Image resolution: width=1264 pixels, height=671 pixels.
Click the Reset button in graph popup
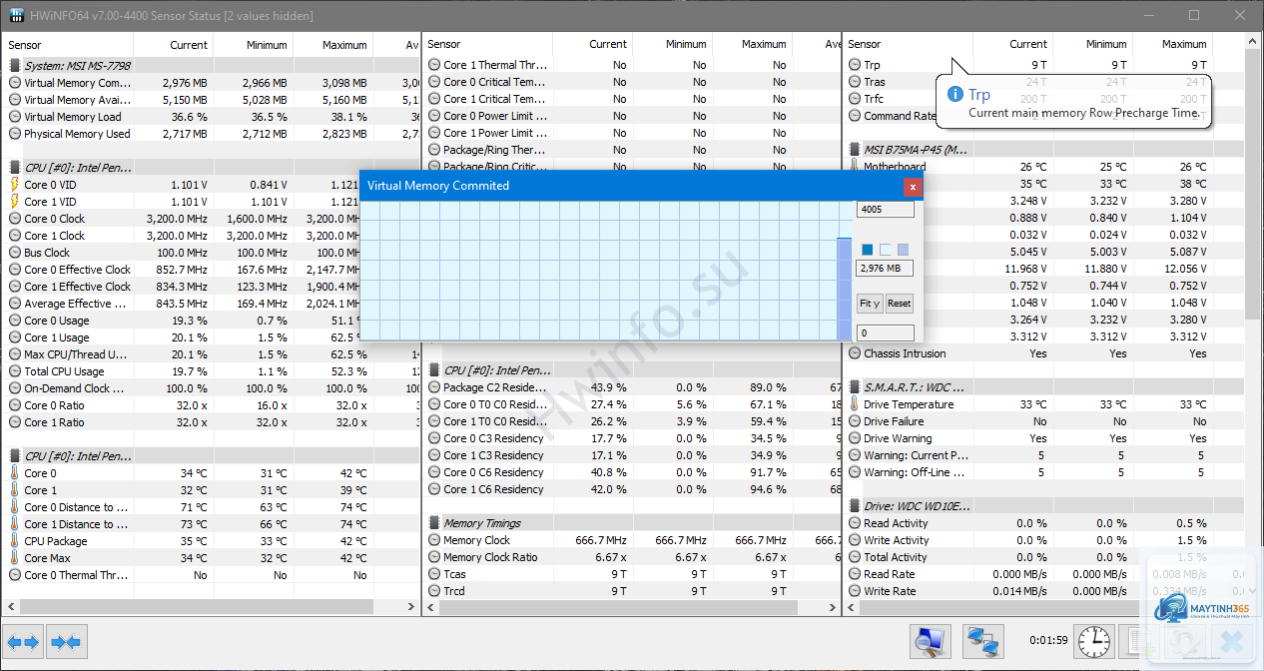[900, 304]
